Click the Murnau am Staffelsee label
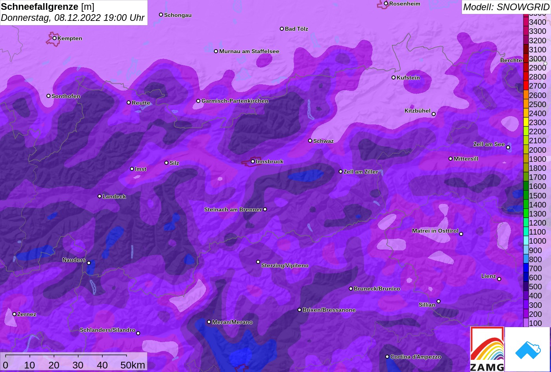 [x=249, y=51]
